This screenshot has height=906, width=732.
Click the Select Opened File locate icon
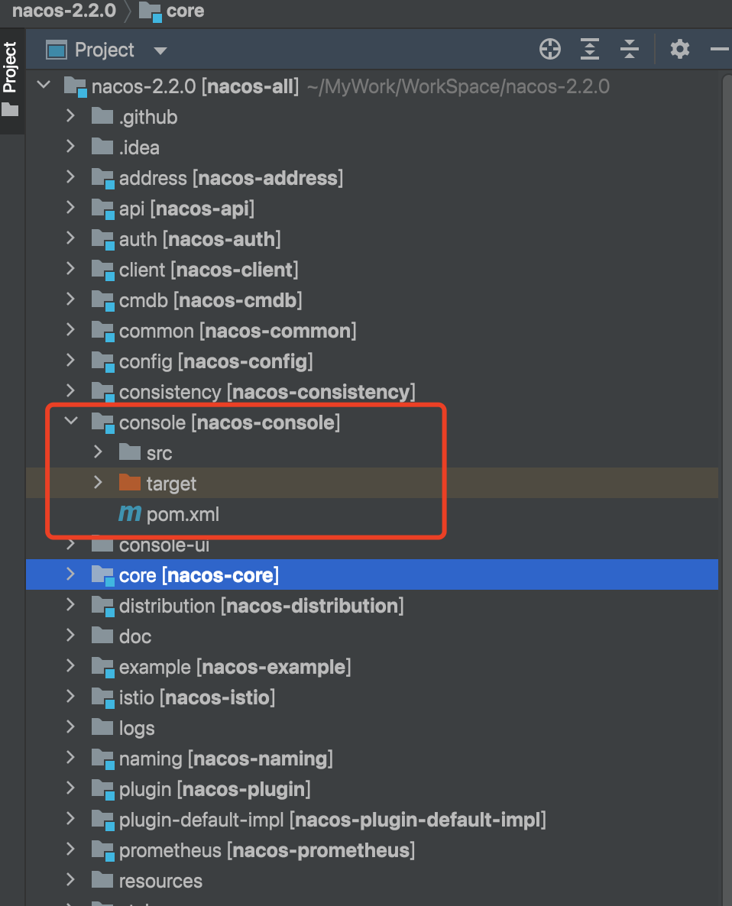pos(549,50)
